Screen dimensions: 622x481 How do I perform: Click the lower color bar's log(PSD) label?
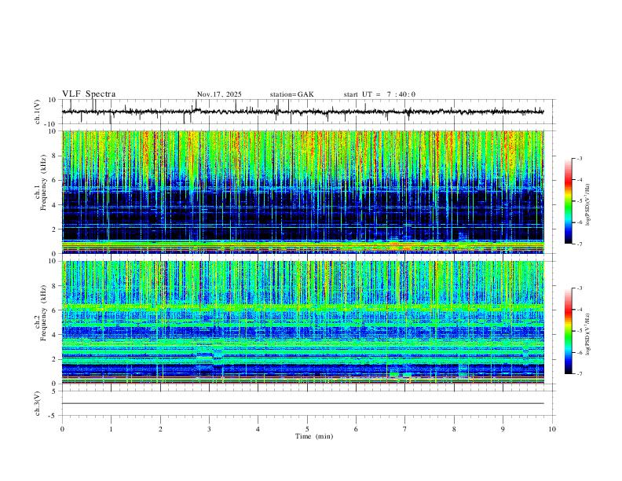(588, 334)
